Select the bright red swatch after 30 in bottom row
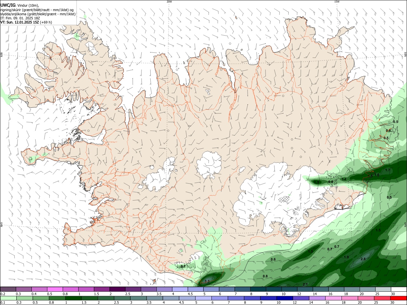 pos(398,298)
